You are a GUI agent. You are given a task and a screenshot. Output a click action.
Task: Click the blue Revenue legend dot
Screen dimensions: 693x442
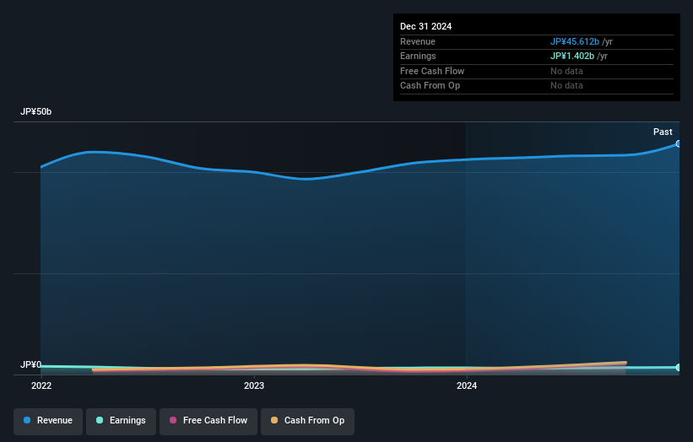pos(27,420)
